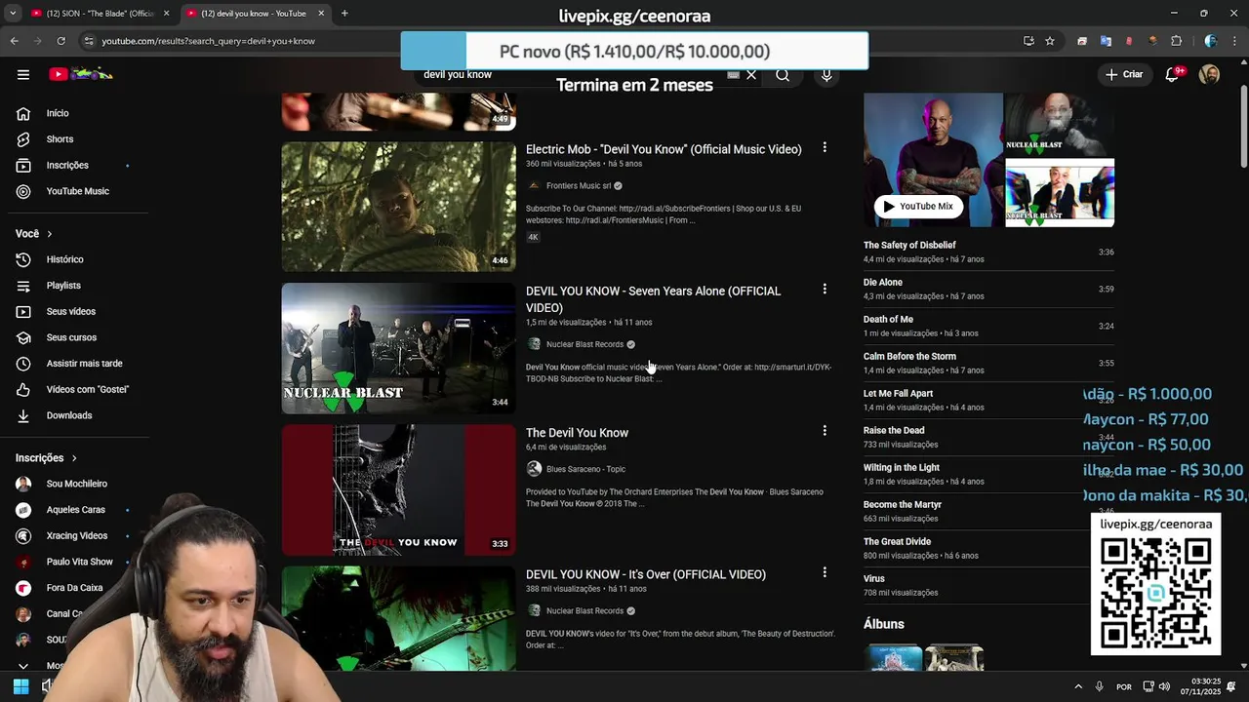
Task: Go back to previous page
Action: [14, 41]
